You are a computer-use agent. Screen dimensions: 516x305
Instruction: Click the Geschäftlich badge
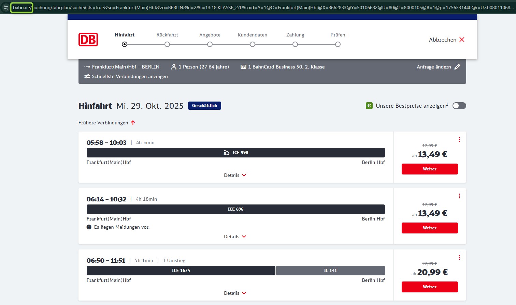204,106
